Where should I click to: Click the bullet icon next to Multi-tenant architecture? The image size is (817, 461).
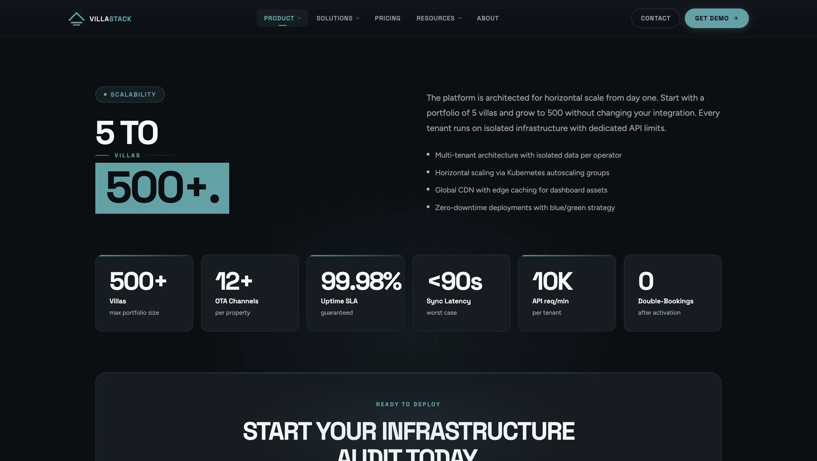428,155
